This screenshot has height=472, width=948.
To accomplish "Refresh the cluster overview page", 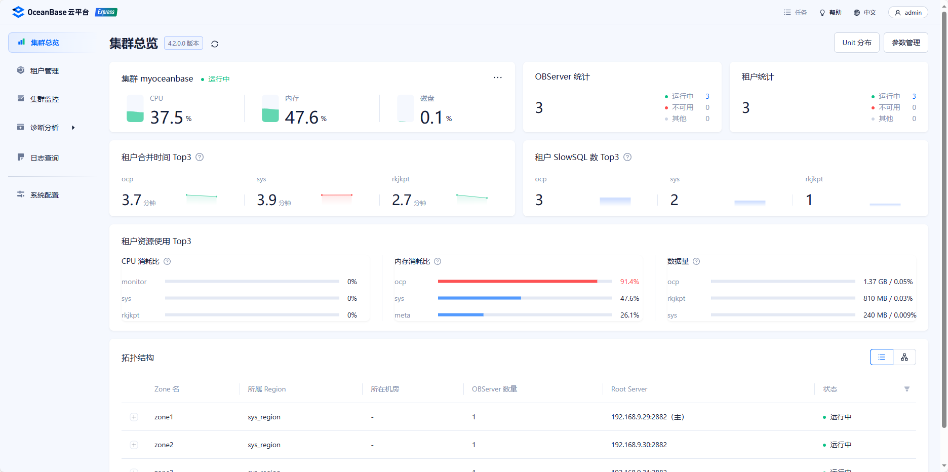I will click(215, 44).
